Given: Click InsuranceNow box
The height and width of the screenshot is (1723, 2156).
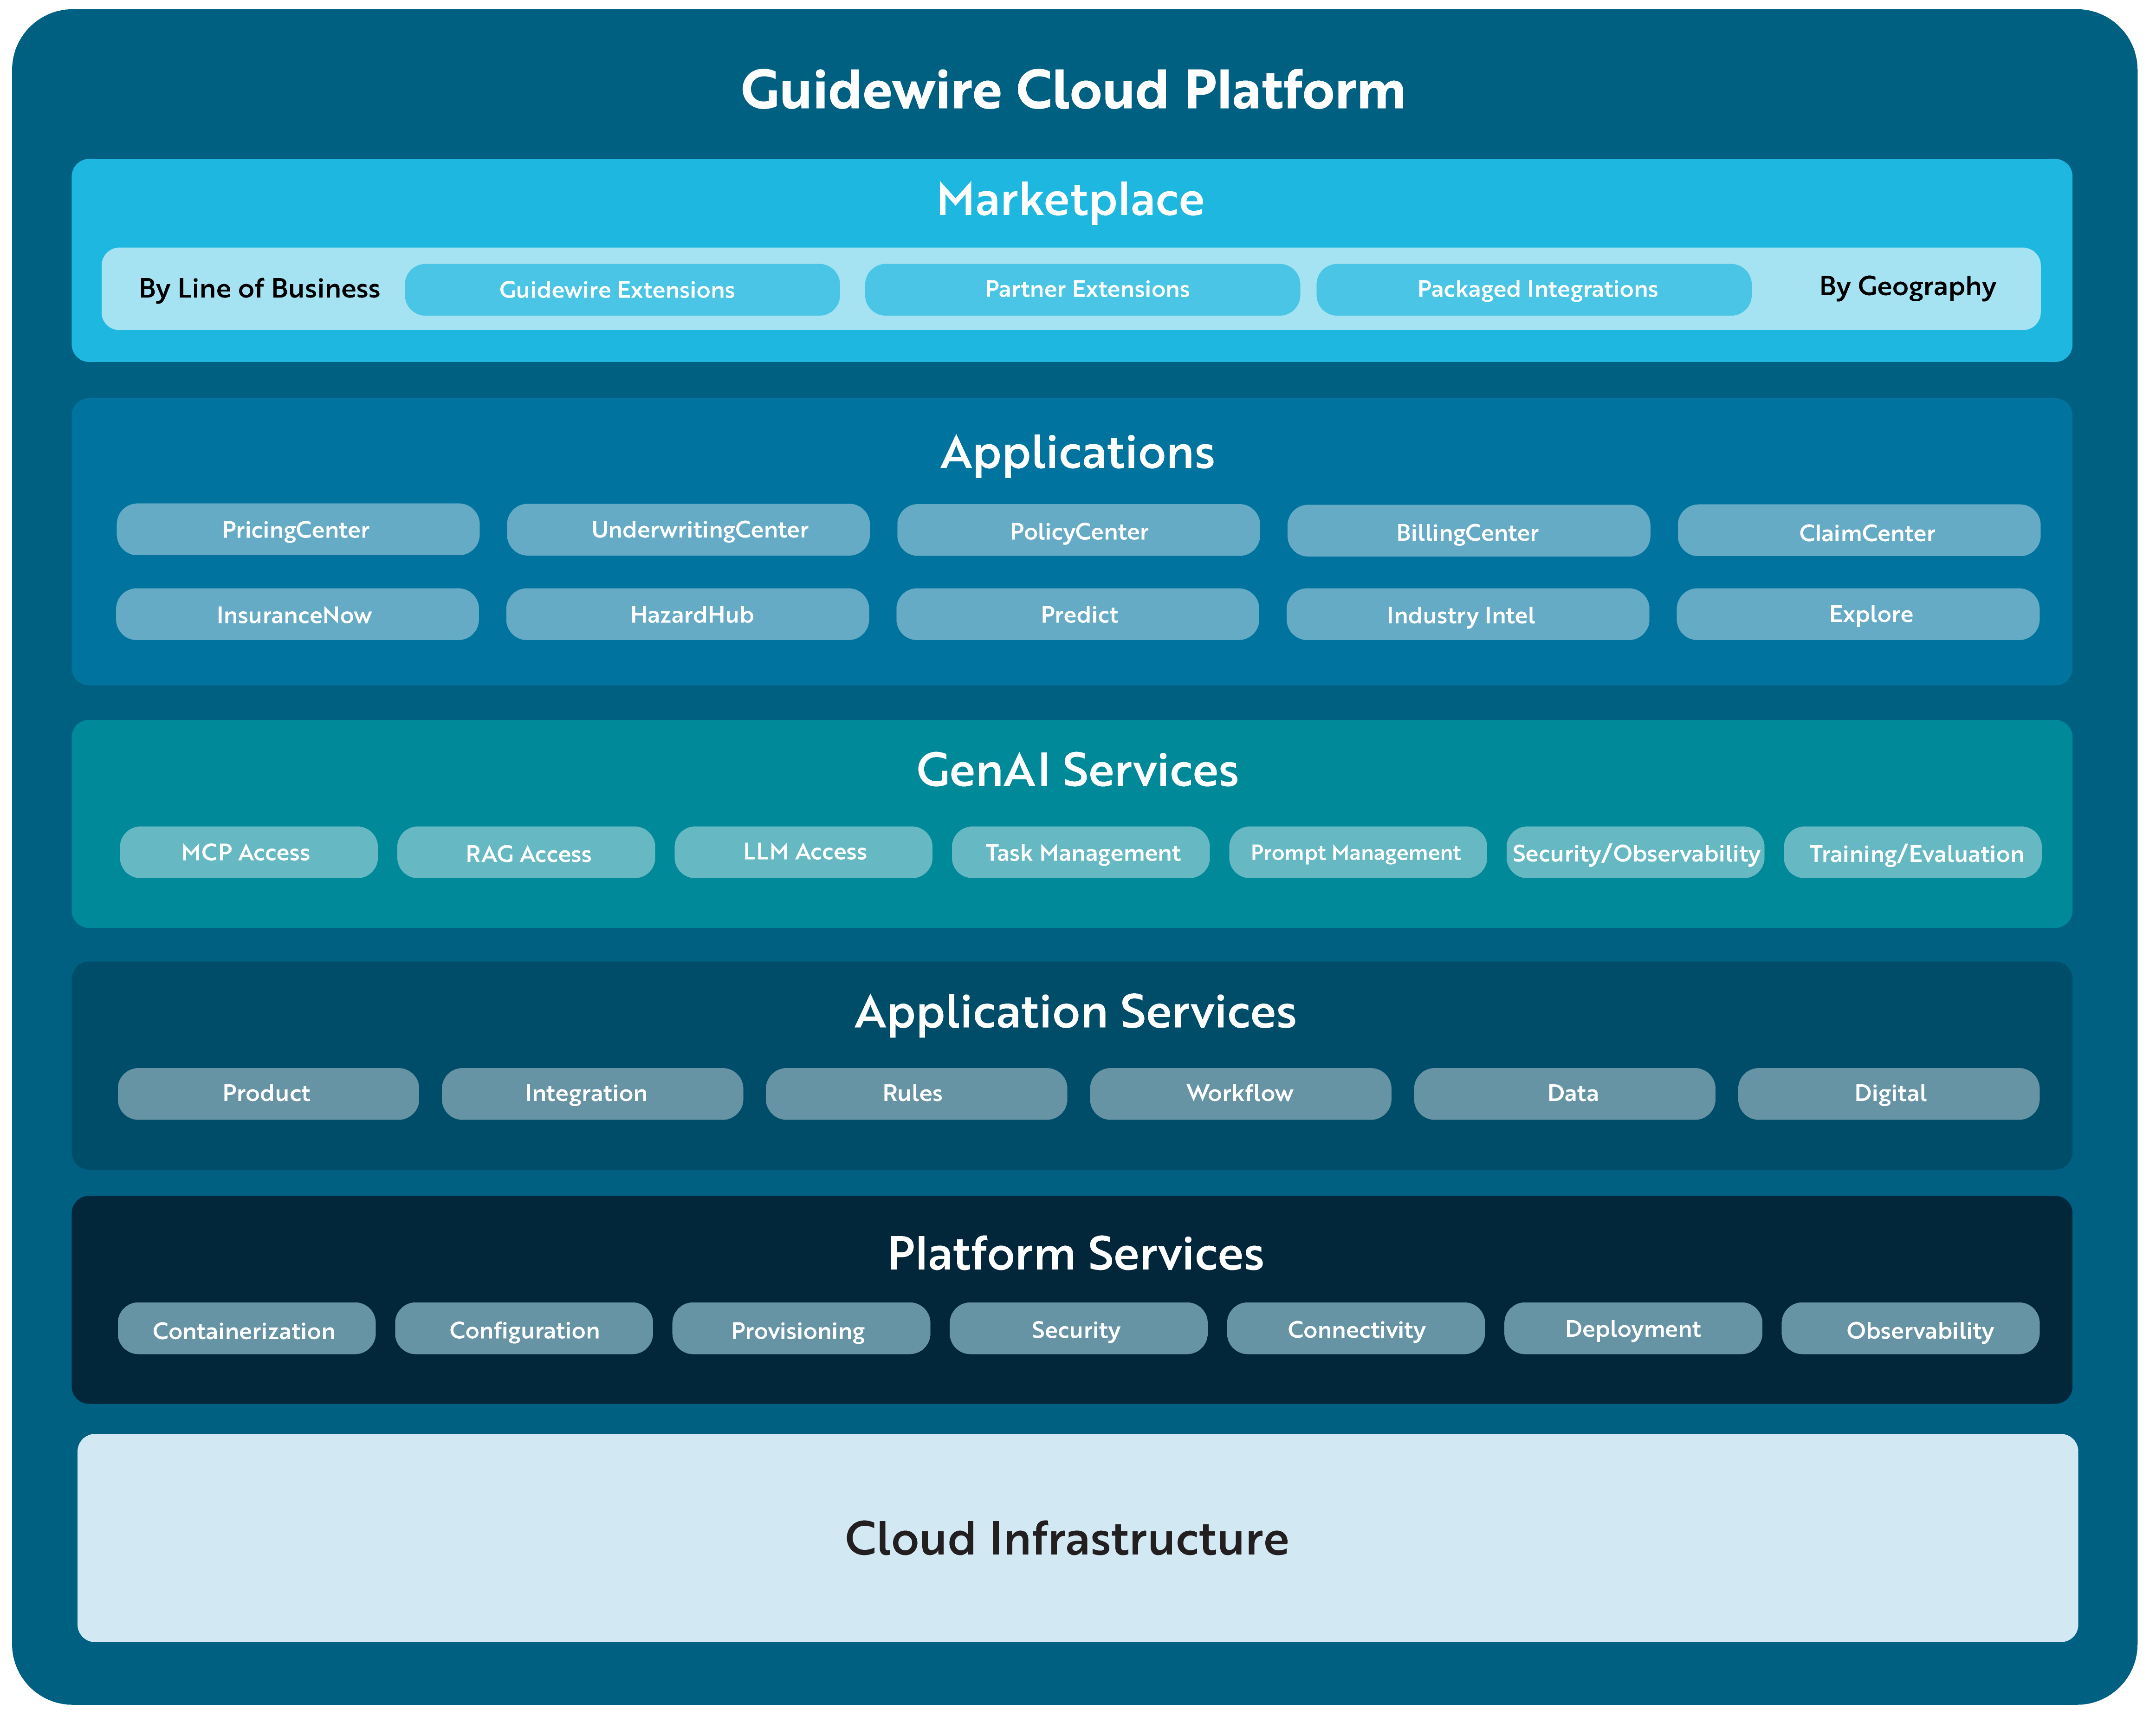Looking at the screenshot, I should [297, 614].
